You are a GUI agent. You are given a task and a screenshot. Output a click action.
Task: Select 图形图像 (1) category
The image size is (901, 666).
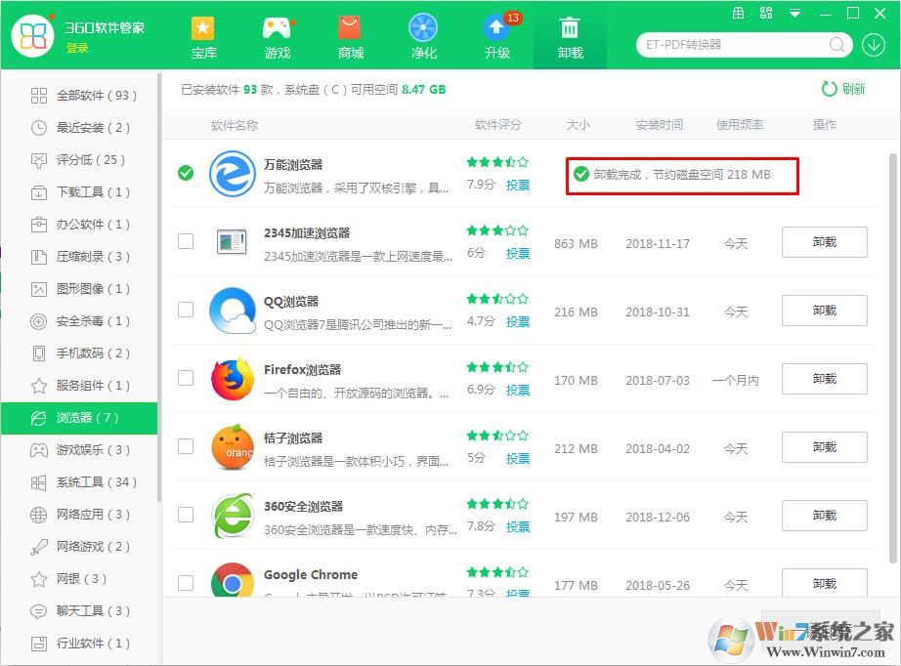coord(79,289)
